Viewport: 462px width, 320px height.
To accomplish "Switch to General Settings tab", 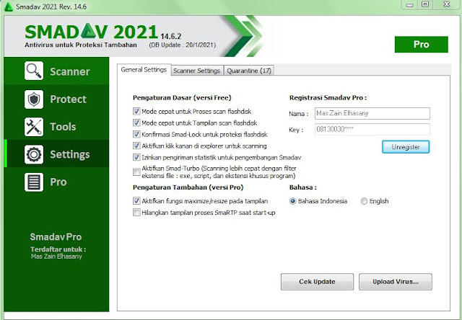I will [144, 70].
